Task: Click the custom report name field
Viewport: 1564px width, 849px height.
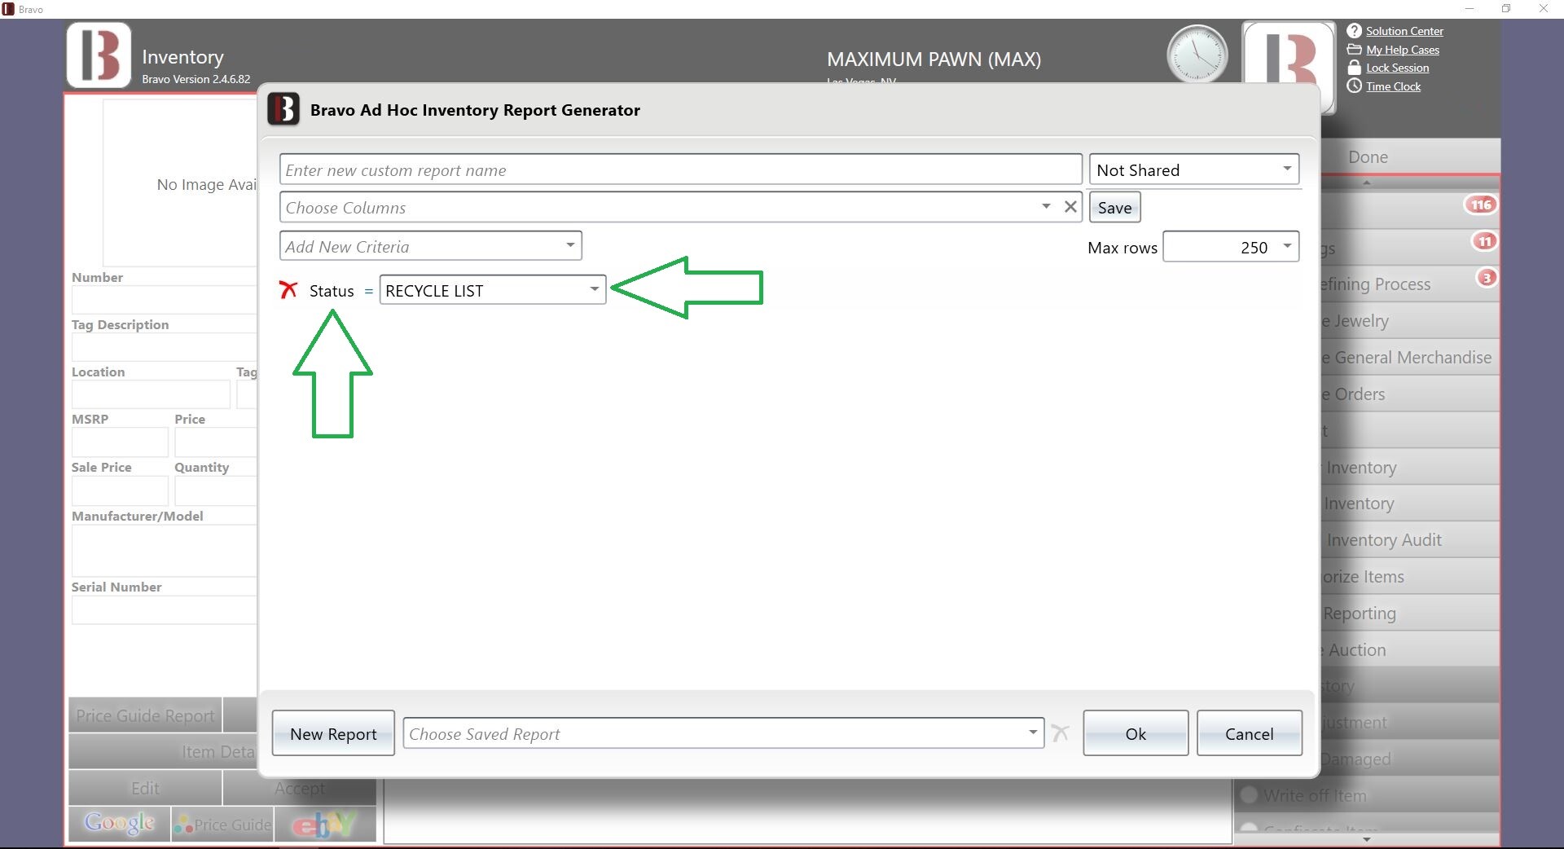Action: 680,169
